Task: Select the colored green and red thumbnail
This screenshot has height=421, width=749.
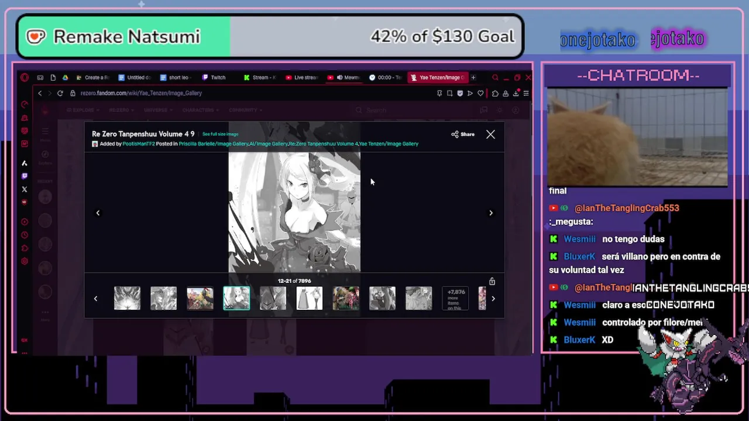Action: (346, 298)
